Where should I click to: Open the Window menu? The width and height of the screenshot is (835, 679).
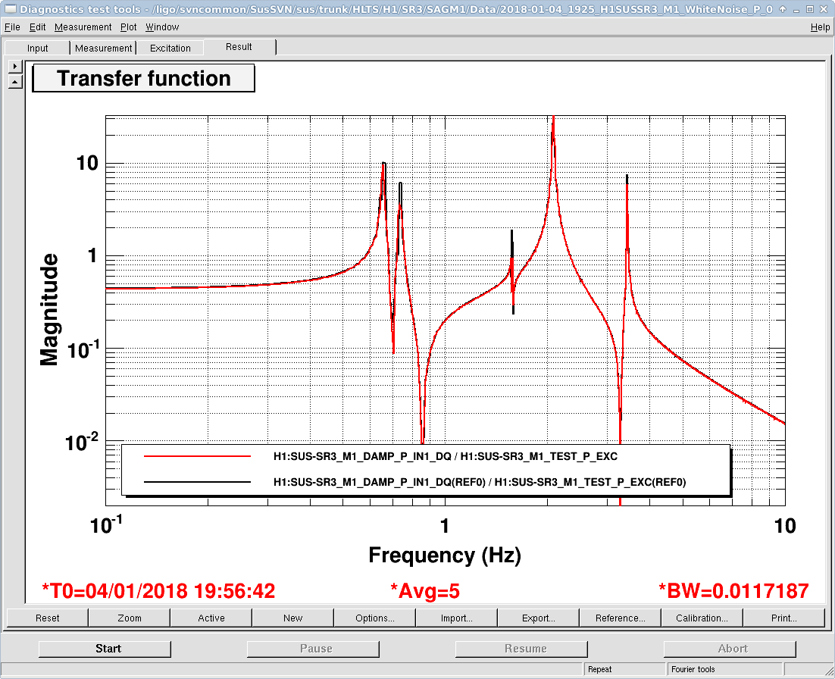pyautogui.click(x=162, y=27)
